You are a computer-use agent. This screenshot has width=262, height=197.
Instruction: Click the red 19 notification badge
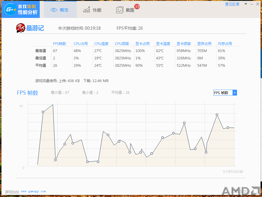tap(137, 6)
